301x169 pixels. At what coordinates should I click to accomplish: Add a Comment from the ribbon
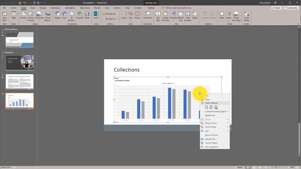[x=148, y=15]
